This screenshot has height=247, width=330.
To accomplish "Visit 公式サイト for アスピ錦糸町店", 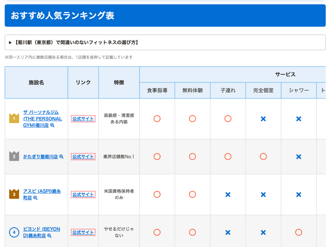I will point(83,195).
